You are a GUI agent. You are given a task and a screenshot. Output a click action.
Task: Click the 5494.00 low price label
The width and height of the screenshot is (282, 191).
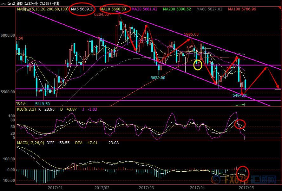(240, 95)
